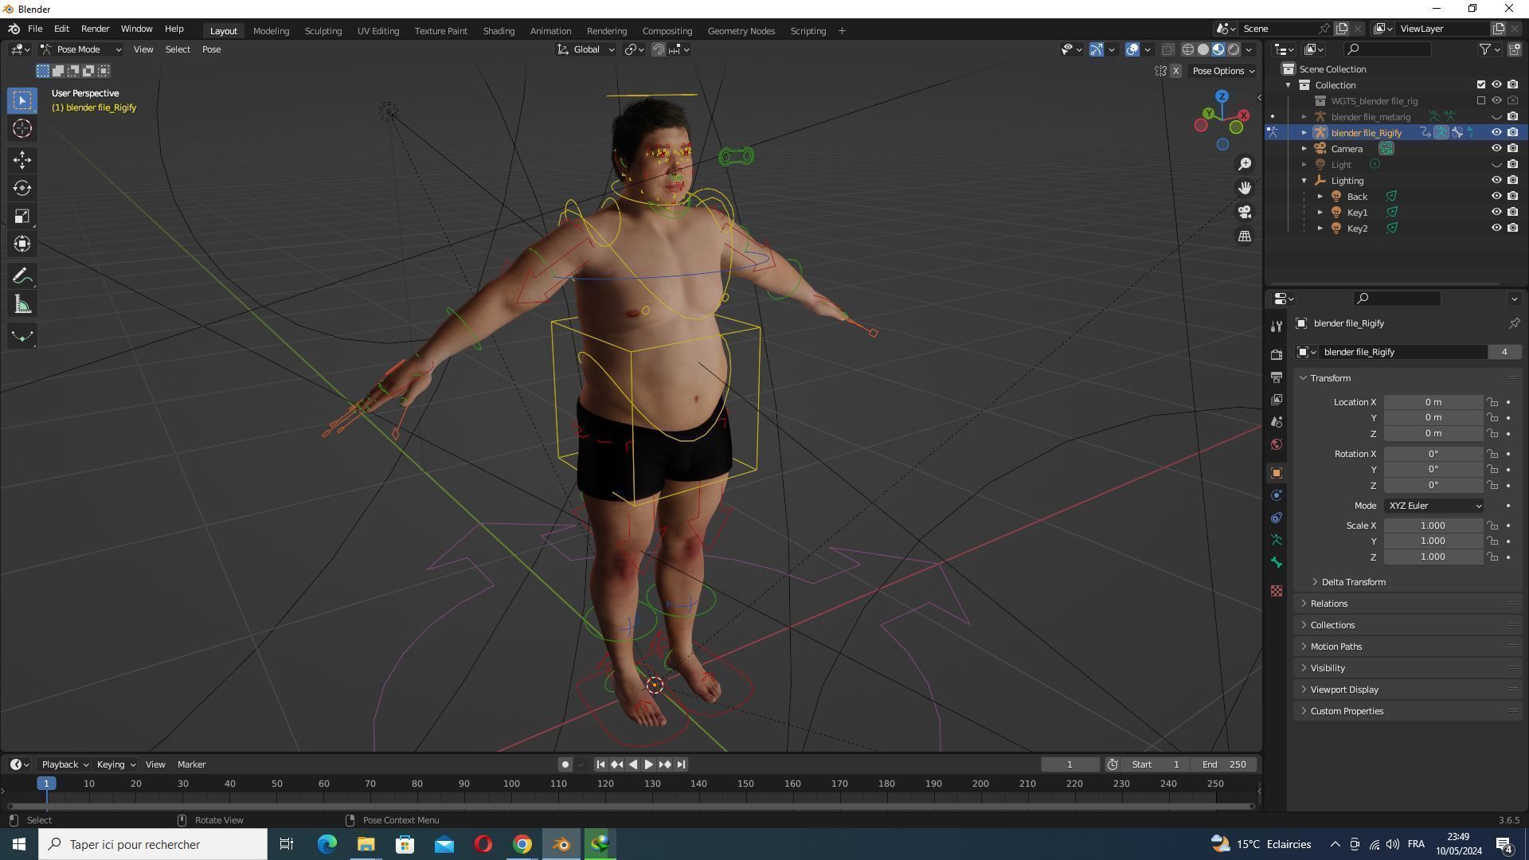Click the Scale X value slider
Image resolution: width=1529 pixels, height=860 pixels.
pyautogui.click(x=1433, y=526)
